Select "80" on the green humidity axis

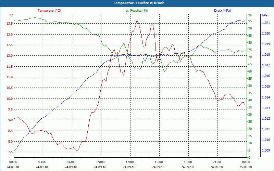point(250,42)
